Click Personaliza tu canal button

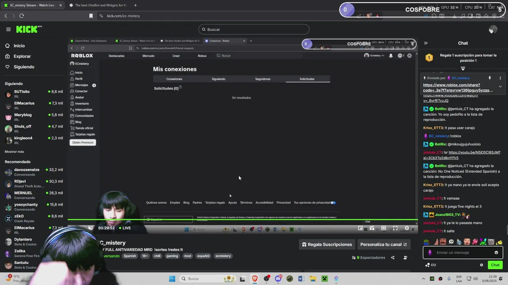pos(384,245)
